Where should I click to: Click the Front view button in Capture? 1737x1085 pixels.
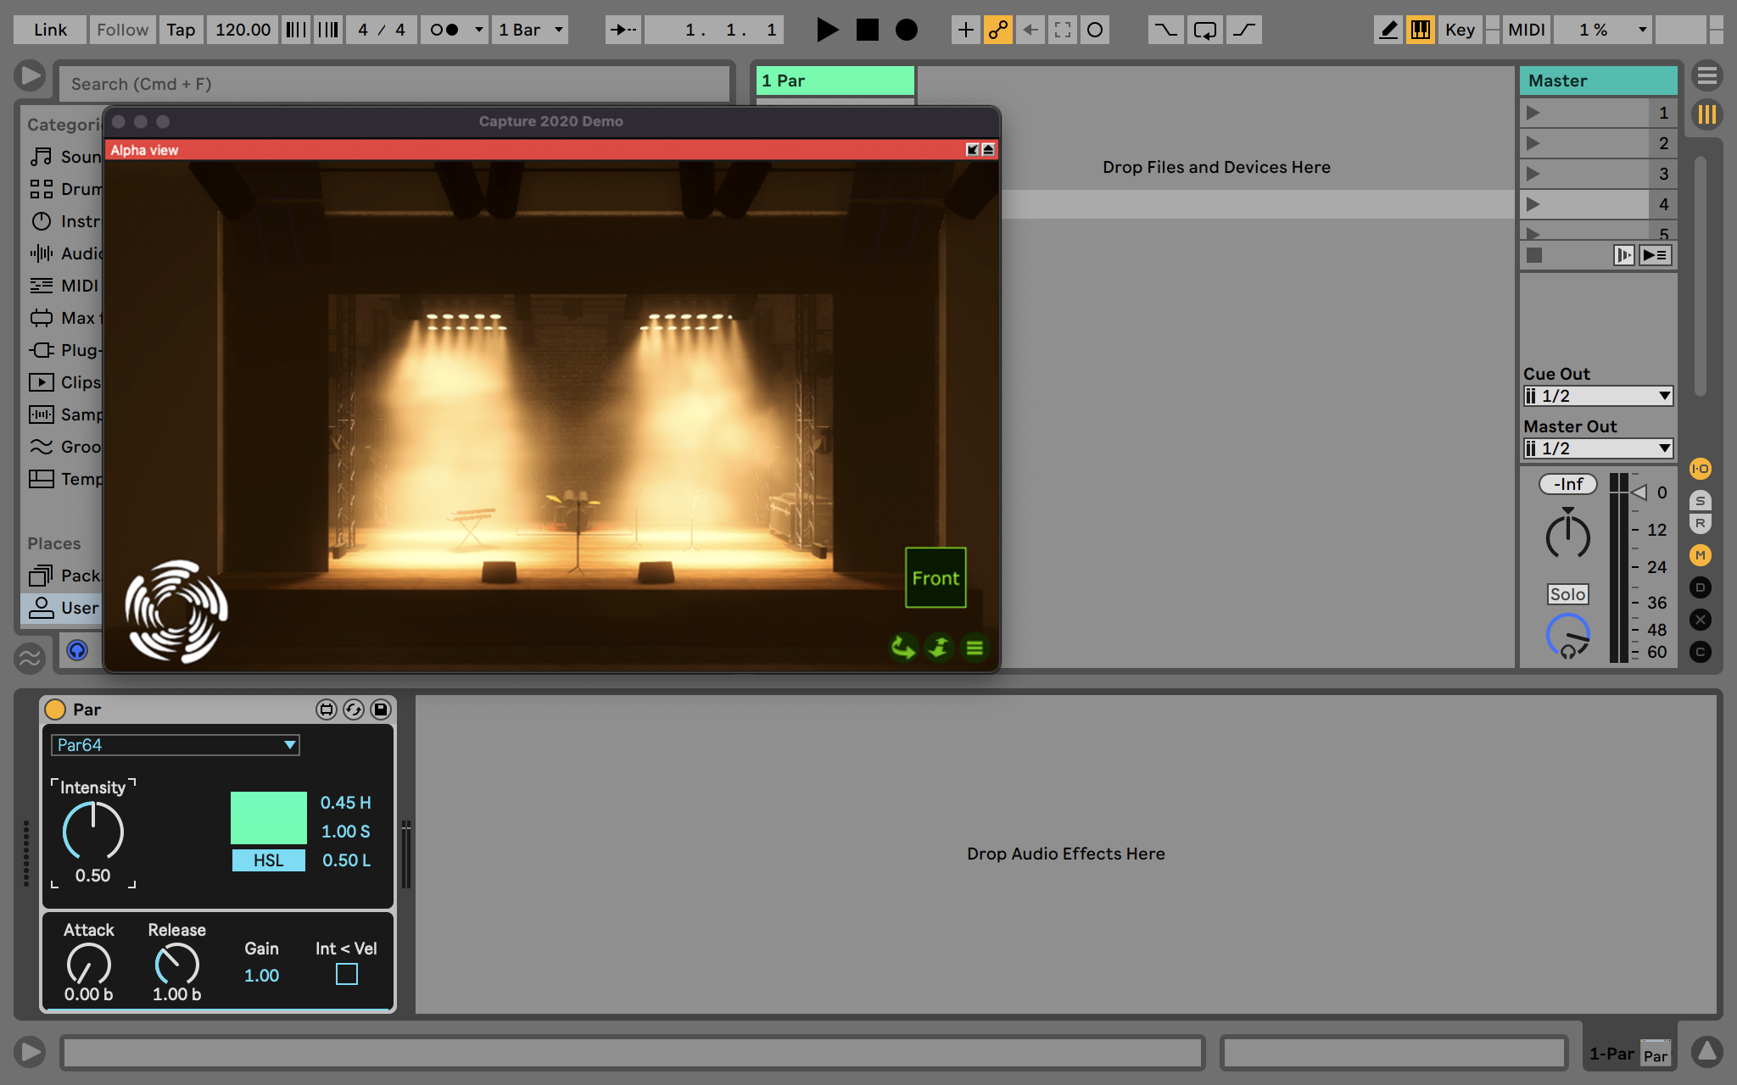point(936,577)
